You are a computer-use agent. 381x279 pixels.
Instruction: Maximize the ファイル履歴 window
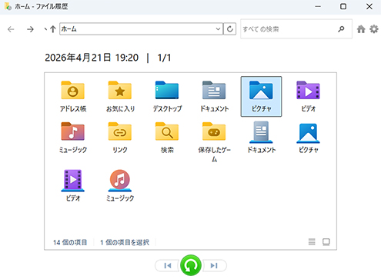click(x=343, y=6)
